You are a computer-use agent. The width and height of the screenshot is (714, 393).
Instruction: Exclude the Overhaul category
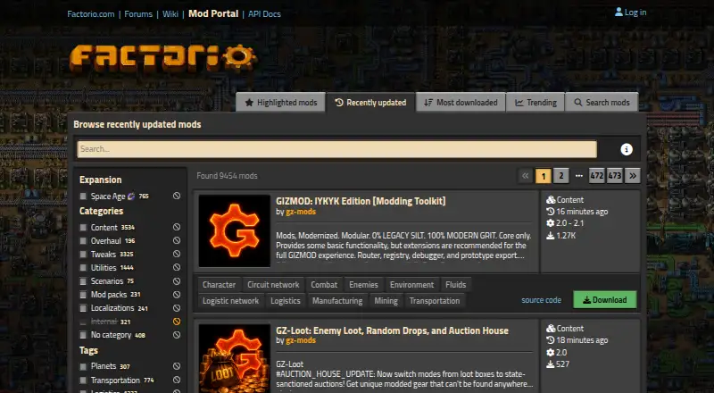click(x=177, y=240)
